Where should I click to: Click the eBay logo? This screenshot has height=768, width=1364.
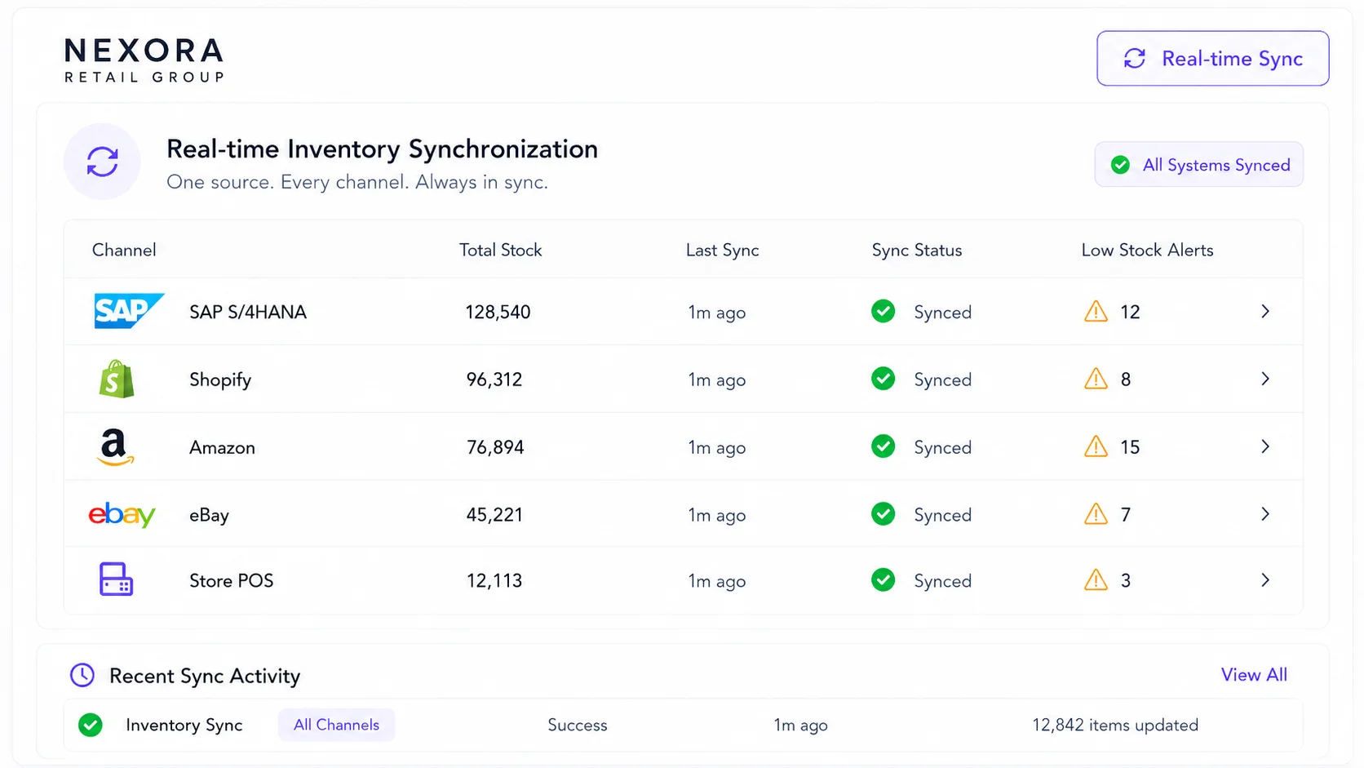coord(122,515)
